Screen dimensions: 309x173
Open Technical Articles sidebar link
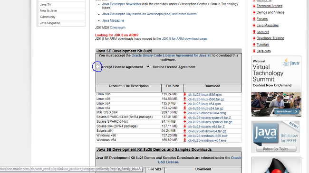coord(270,6)
